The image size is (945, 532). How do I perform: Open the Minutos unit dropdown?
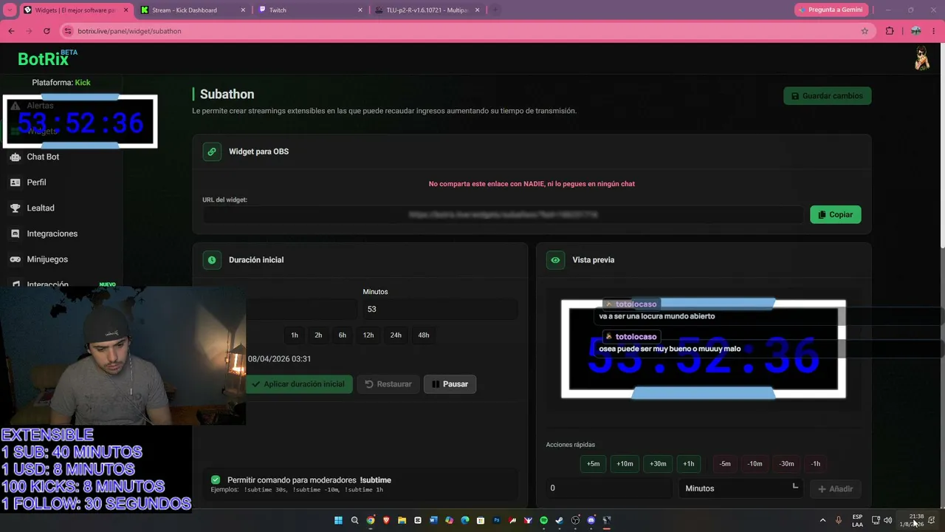[740, 488]
